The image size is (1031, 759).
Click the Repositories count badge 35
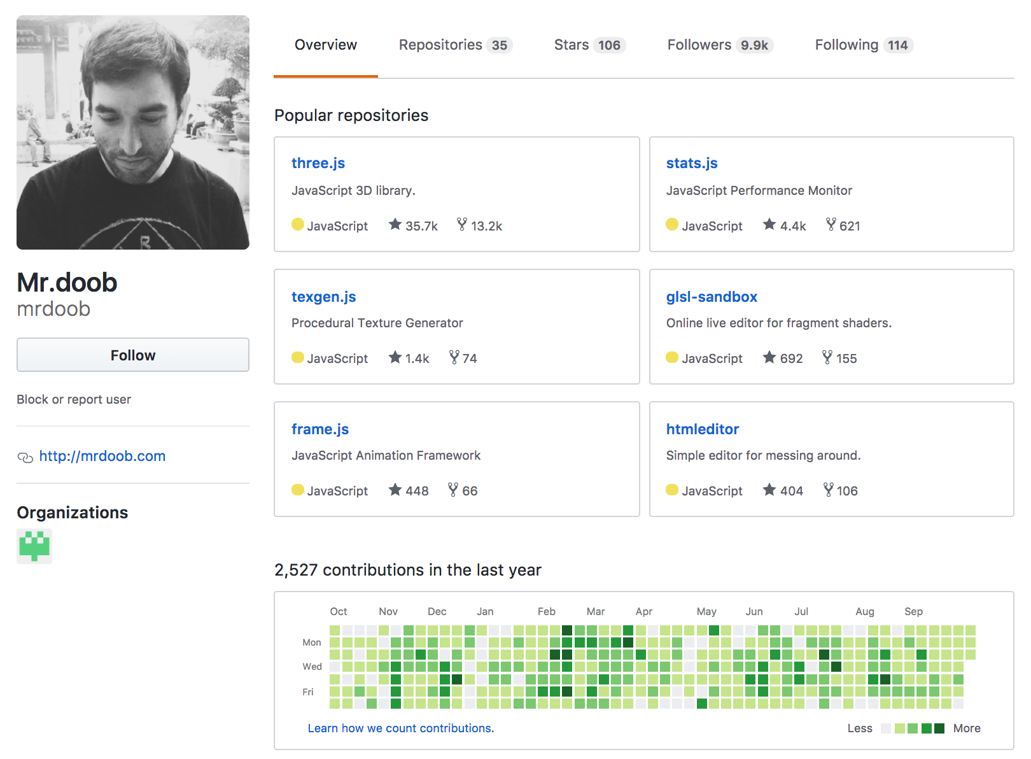(500, 45)
